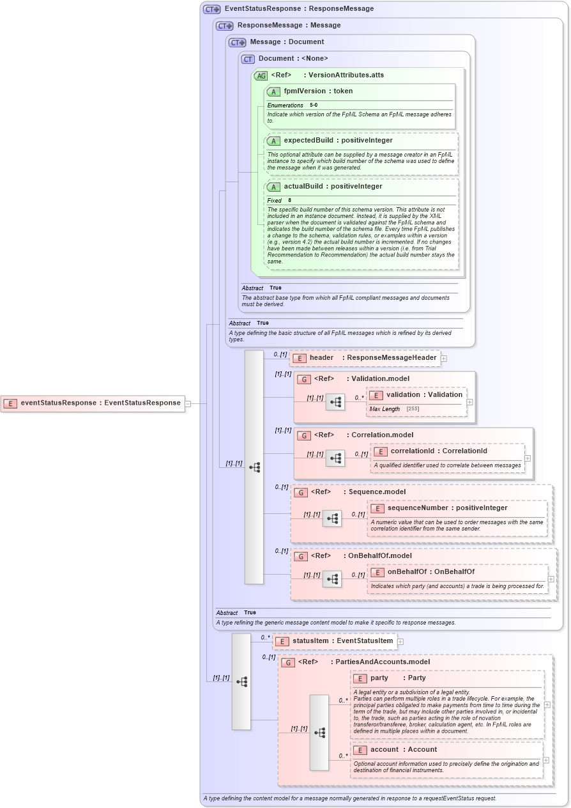Image resolution: width=571 pixels, height=808 pixels.
Task: Click the G icon of OnBehalfOf.model group
Action: coord(301,556)
